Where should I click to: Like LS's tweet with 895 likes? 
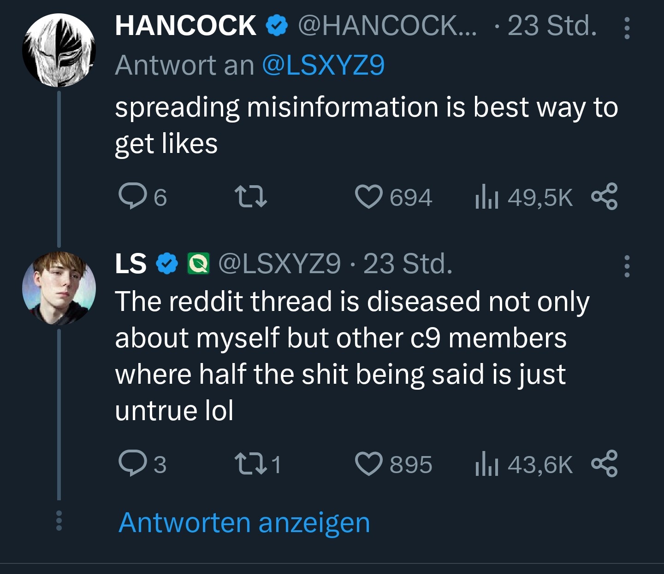click(368, 464)
